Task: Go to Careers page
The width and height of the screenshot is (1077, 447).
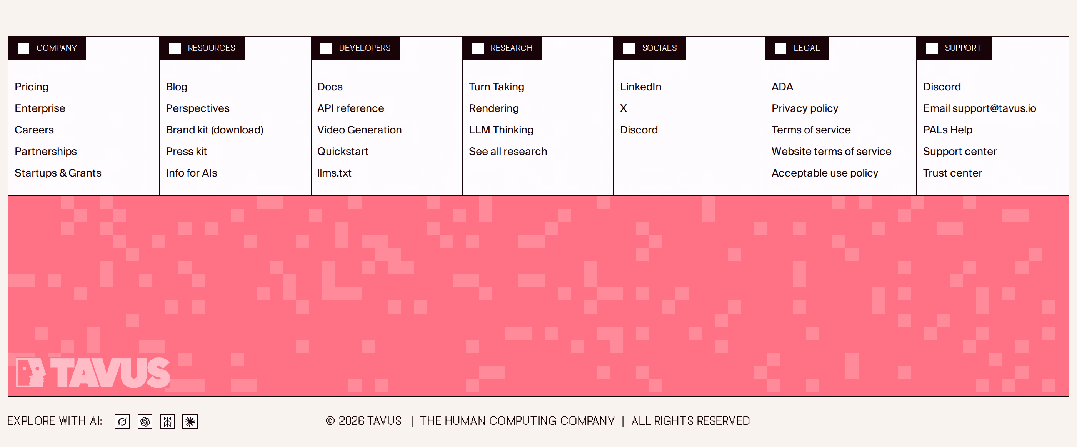Action: tap(34, 130)
